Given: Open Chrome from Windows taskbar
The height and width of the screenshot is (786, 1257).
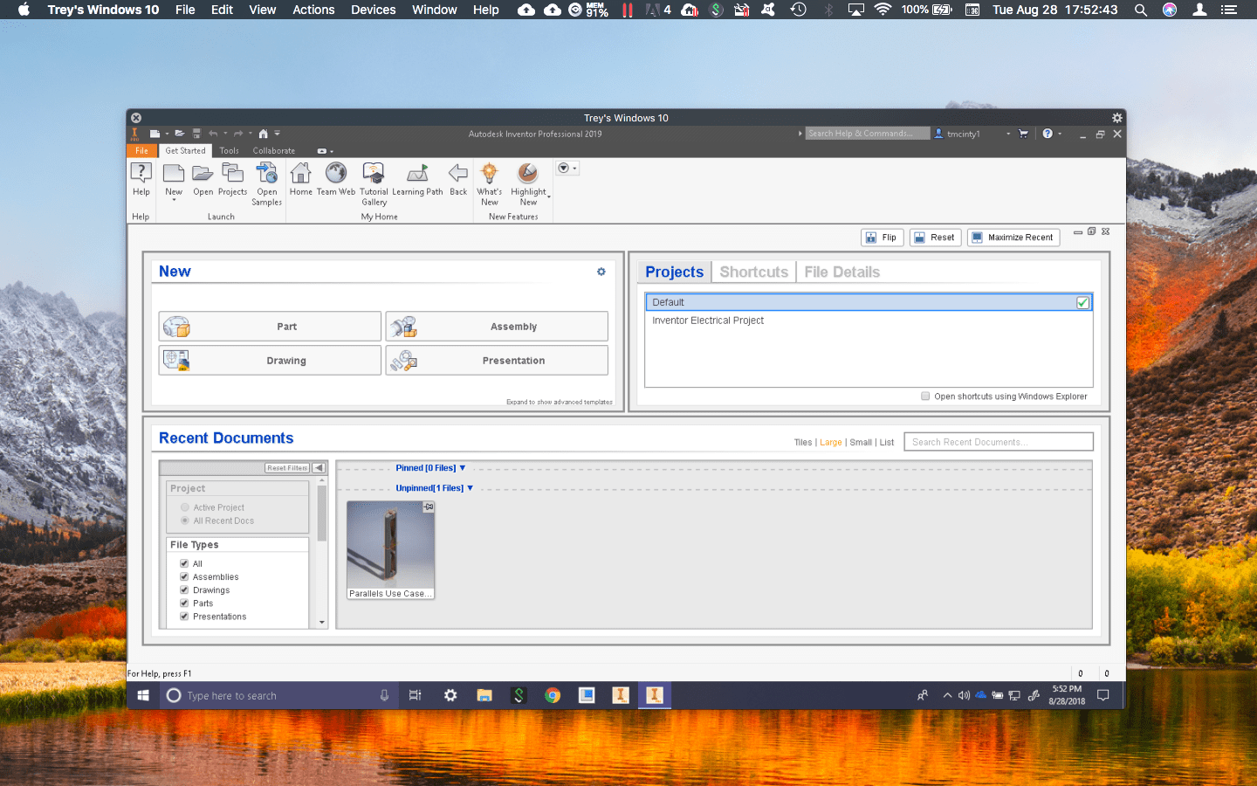Looking at the screenshot, I should 553,695.
